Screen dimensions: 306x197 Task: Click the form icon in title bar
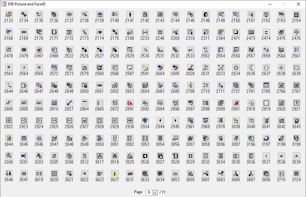(3, 4)
